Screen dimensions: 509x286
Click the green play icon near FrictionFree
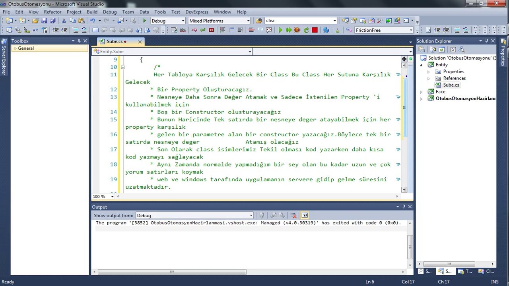click(x=280, y=30)
